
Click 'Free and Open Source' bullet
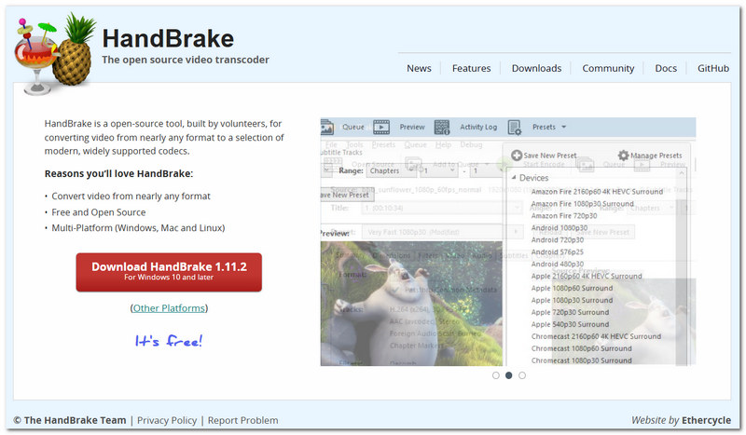pos(99,212)
